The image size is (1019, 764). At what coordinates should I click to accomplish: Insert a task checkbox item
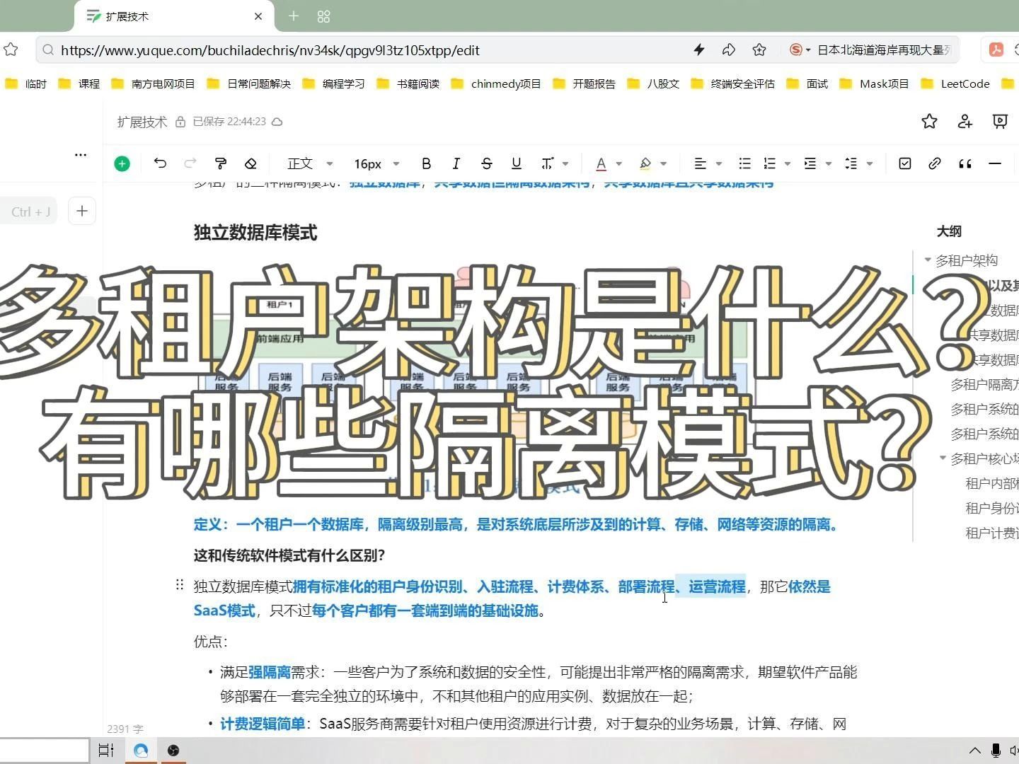(904, 163)
